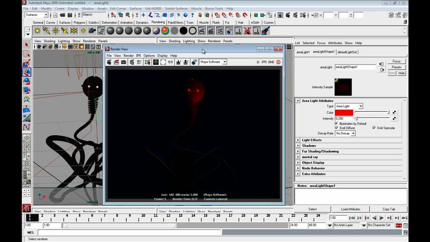This screenshot has width=430, height=242.
Task: Expand the Object Display section
Action: tap(298, 163)
